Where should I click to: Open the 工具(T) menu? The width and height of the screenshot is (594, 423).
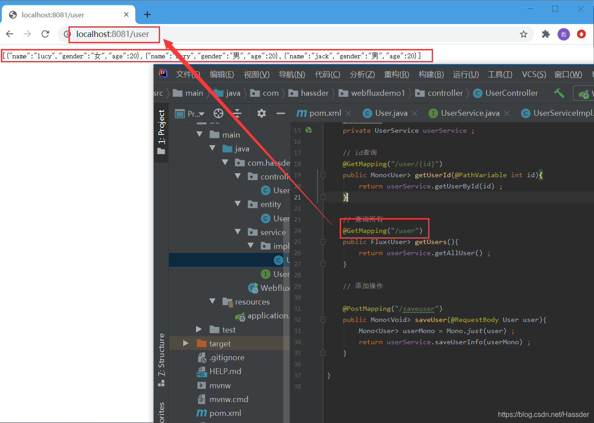point(500,74)
